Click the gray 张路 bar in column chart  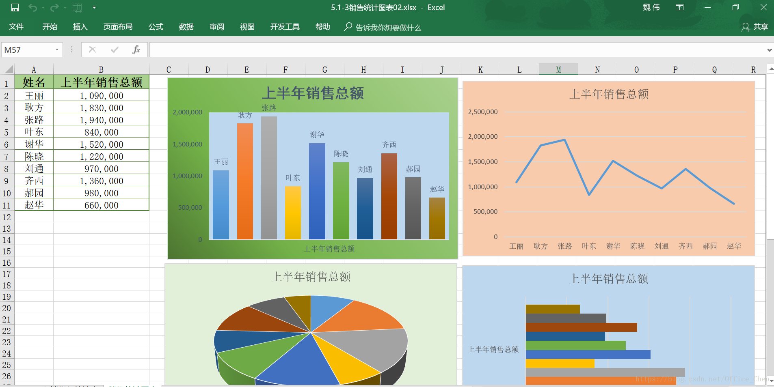click(269, 178)
